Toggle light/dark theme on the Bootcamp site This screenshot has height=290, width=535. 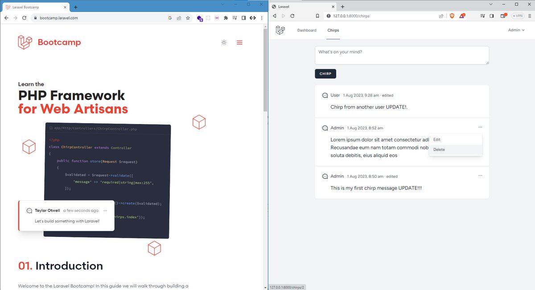pos(224,42)
